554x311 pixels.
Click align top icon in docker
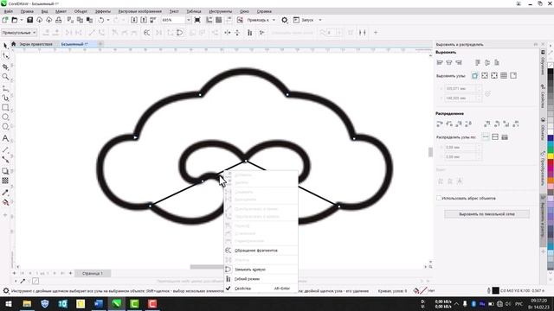tap(478, 63)
